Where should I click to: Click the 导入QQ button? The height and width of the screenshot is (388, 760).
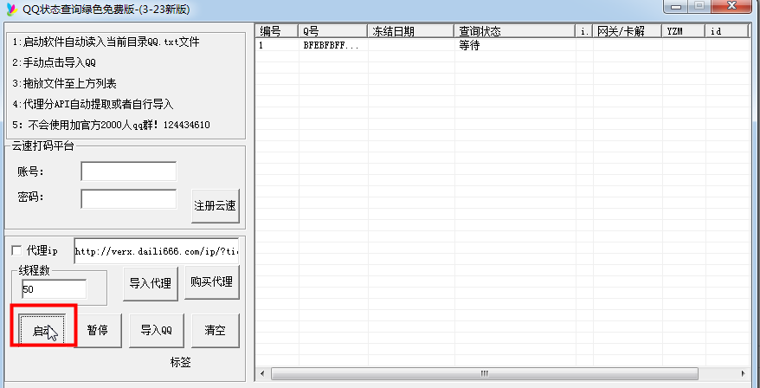156,330
